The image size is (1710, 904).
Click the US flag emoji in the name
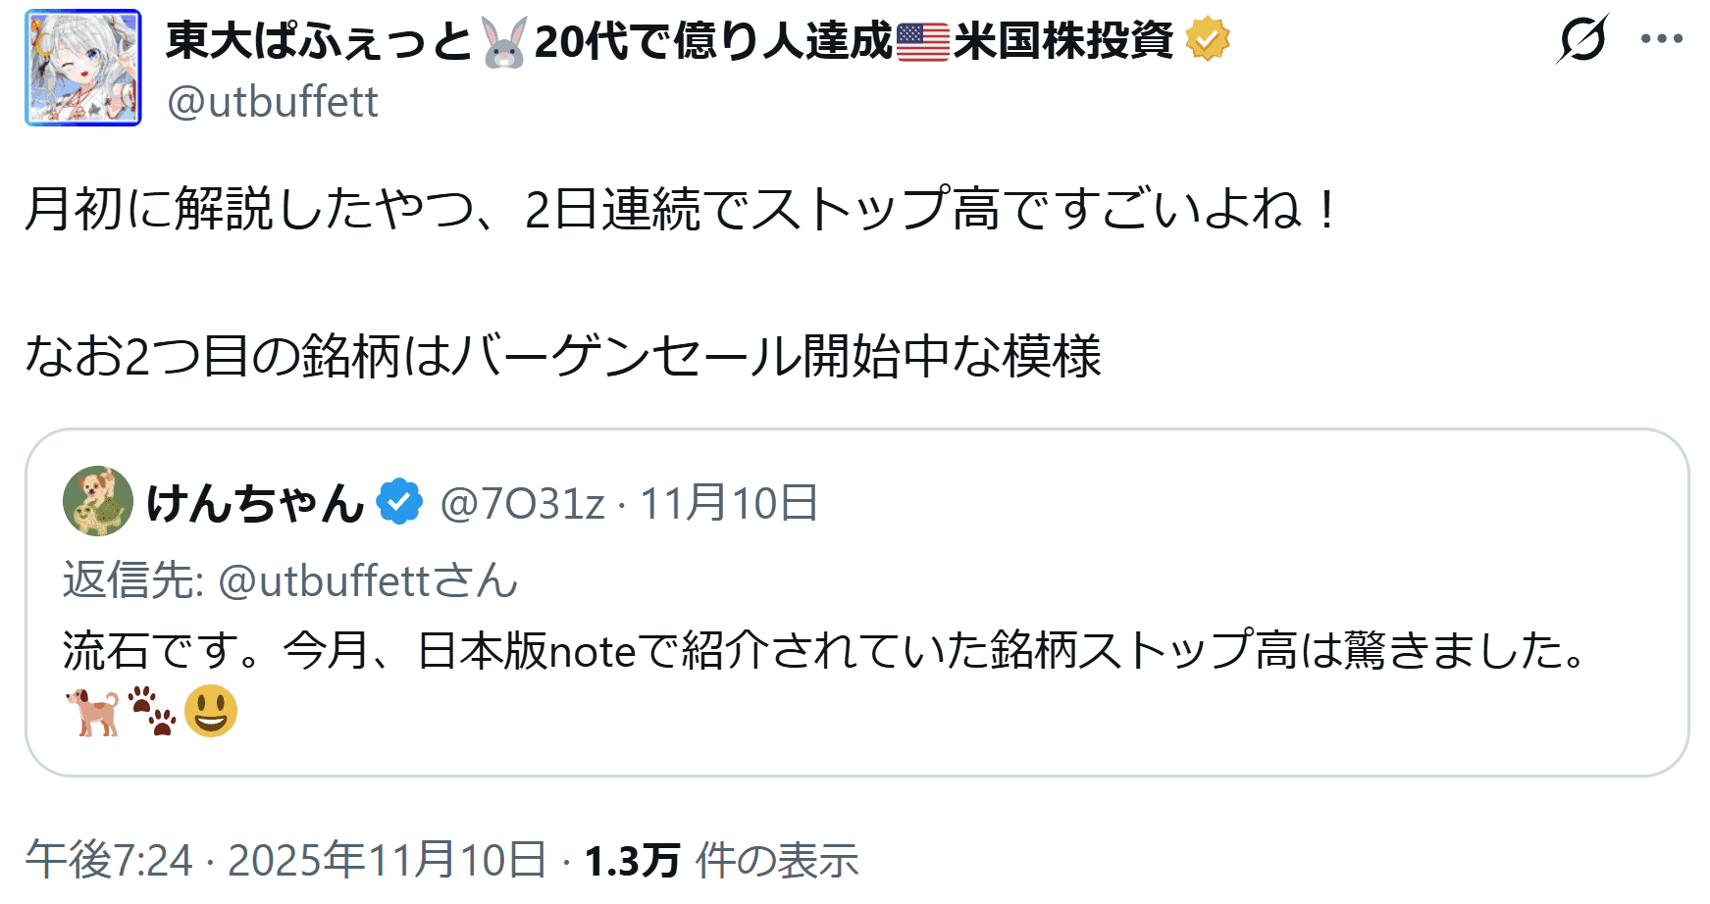click(922, 42)
